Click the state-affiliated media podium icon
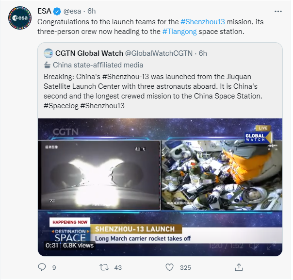The height and width of the screenshot is (280, 293). [x=48, y=65]
